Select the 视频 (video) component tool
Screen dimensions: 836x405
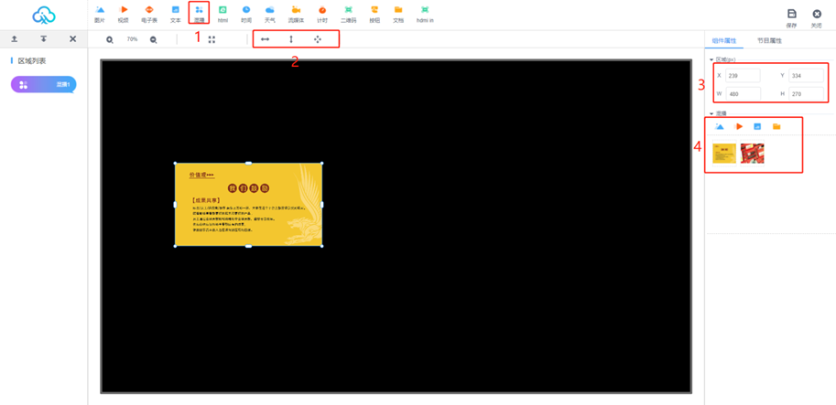click(124, 13)
